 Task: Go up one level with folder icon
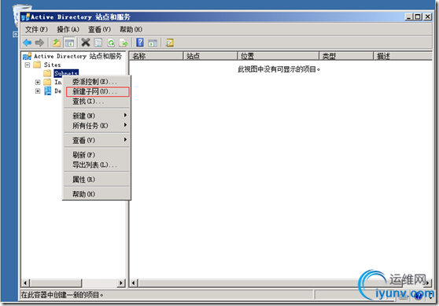pyautogui.click(x=57, y=42)
